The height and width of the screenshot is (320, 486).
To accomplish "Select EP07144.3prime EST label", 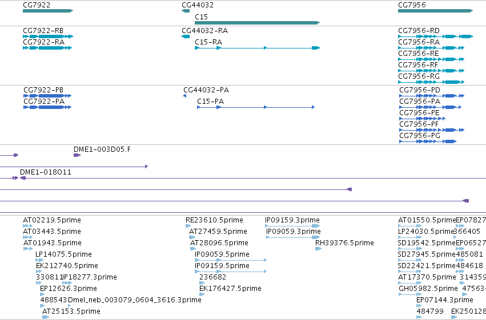I will click(445, 300).
